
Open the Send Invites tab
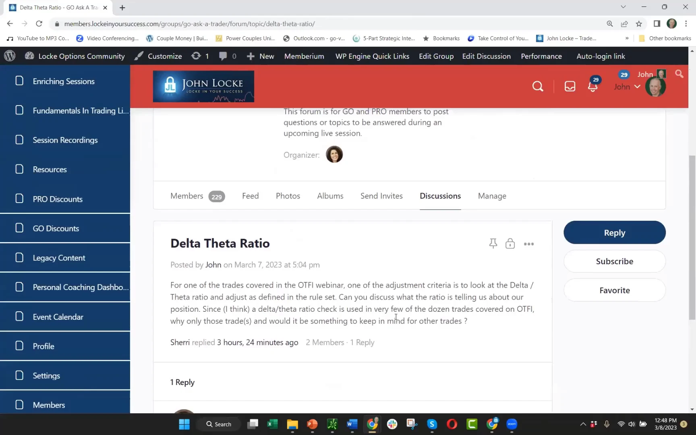(381, 196)
